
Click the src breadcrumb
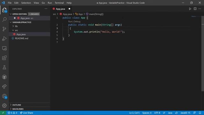click(x=55, y=14)
